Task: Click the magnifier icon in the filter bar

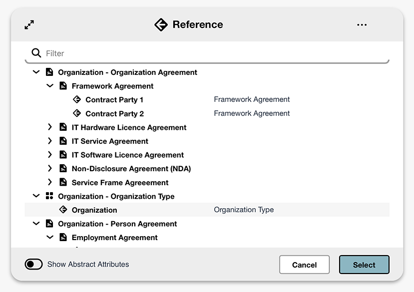Action: 36,53
